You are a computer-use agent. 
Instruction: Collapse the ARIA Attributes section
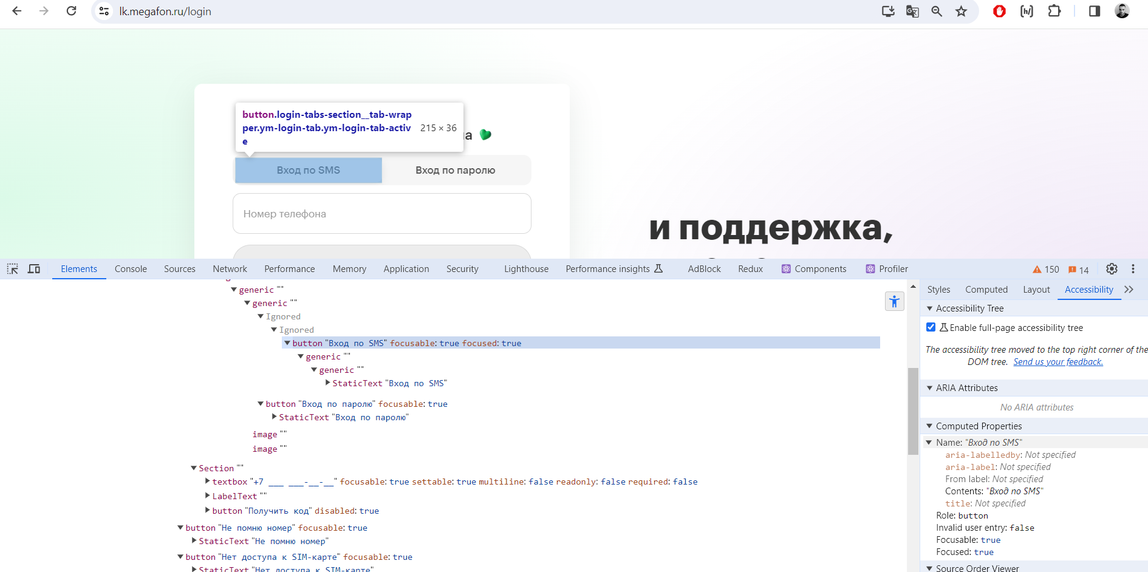(929, 388)
